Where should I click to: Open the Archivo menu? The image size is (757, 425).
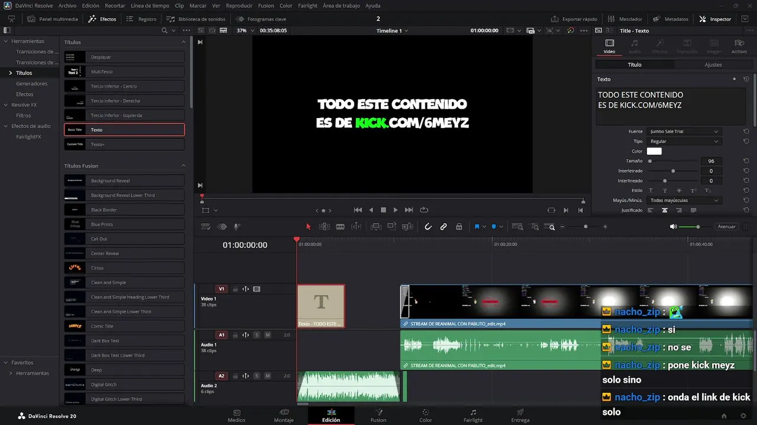pyautogui.click(x=67, y=5)
